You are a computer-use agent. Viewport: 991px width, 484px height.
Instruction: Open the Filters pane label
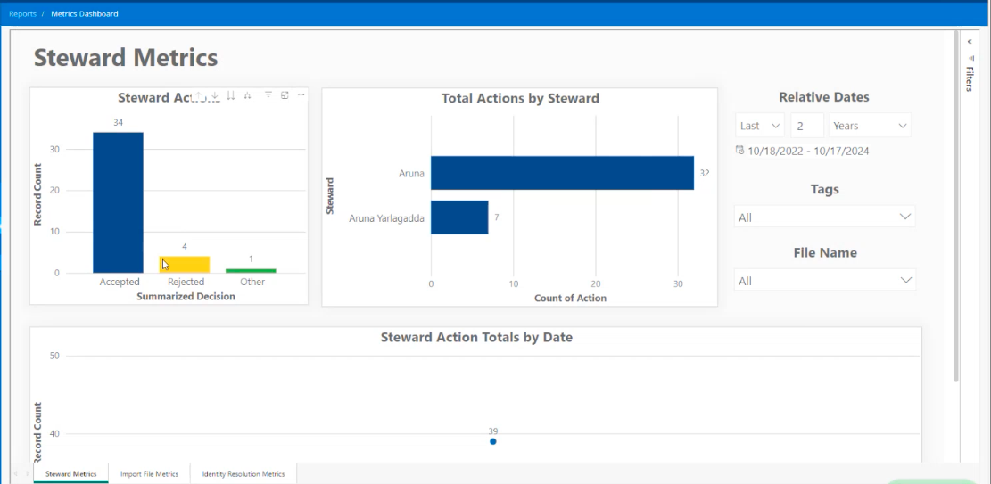click(x=970, y=79)
